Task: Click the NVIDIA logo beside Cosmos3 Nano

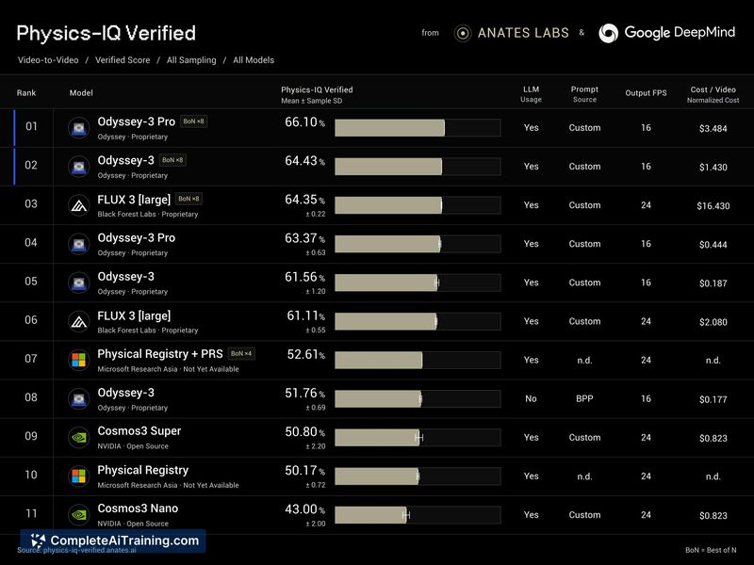Action: (79, 515)
